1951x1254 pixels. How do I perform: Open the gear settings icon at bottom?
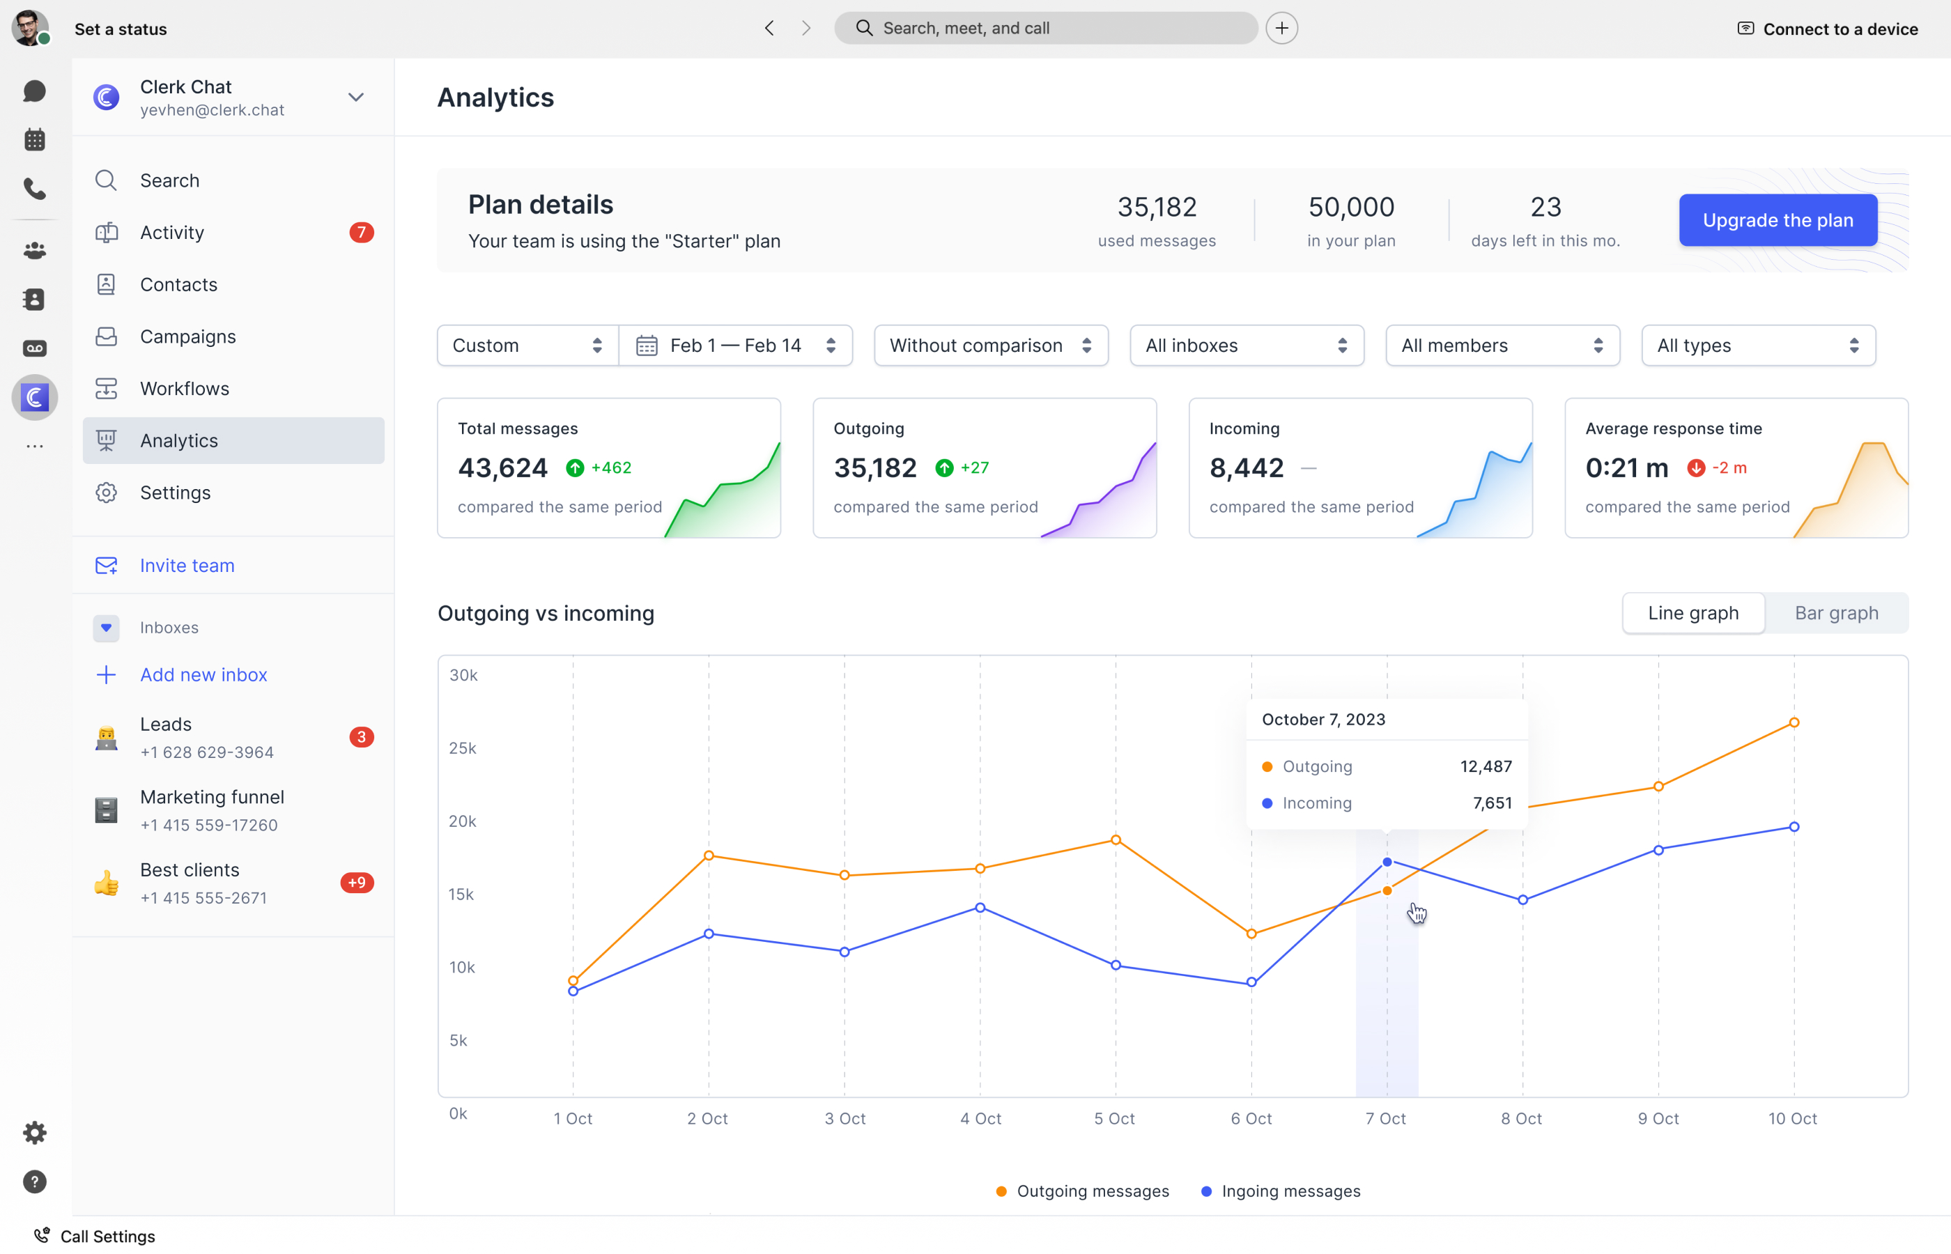coord(34,1133)
